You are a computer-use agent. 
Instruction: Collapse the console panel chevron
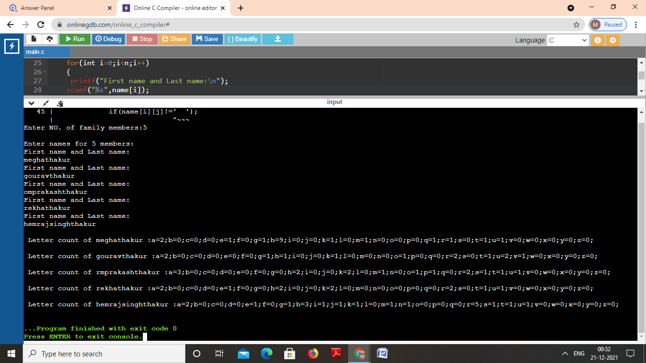32,103
